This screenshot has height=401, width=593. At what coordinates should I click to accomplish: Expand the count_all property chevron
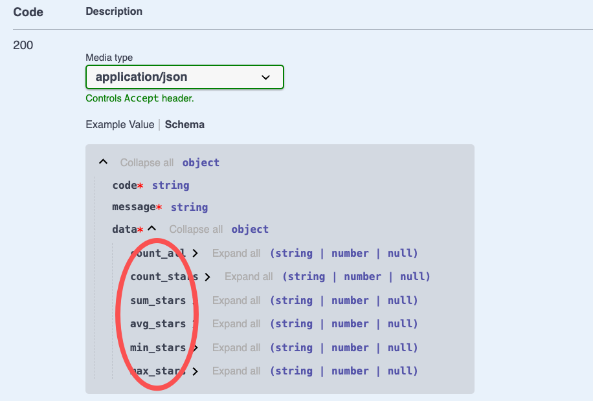click(195, 254)
